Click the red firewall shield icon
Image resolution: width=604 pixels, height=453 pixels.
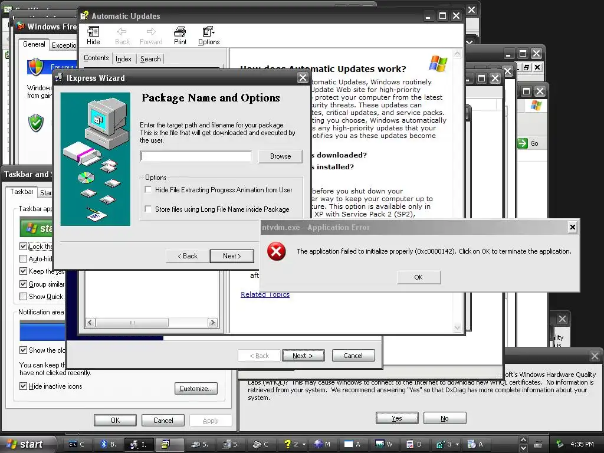(x=35, y=66)
